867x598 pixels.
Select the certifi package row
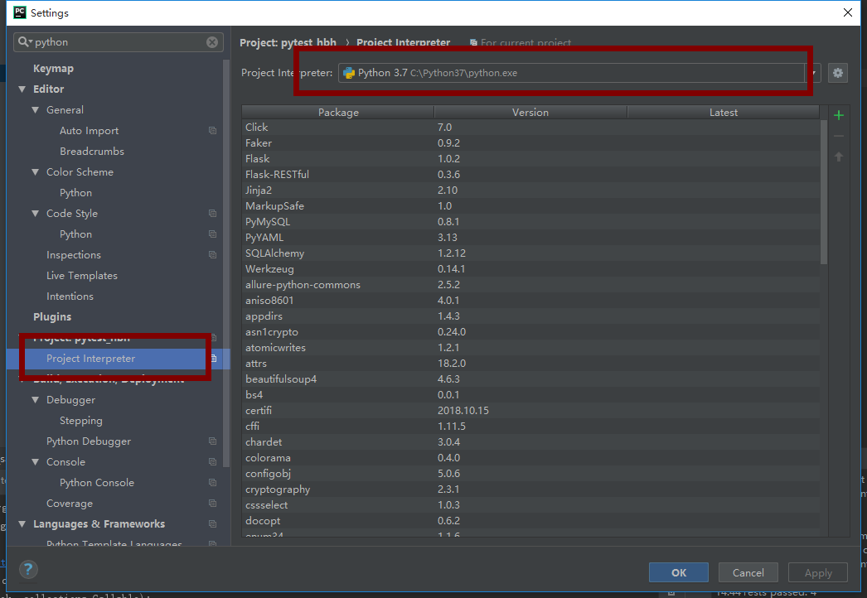pyautogui.click(x=530, y=411)
